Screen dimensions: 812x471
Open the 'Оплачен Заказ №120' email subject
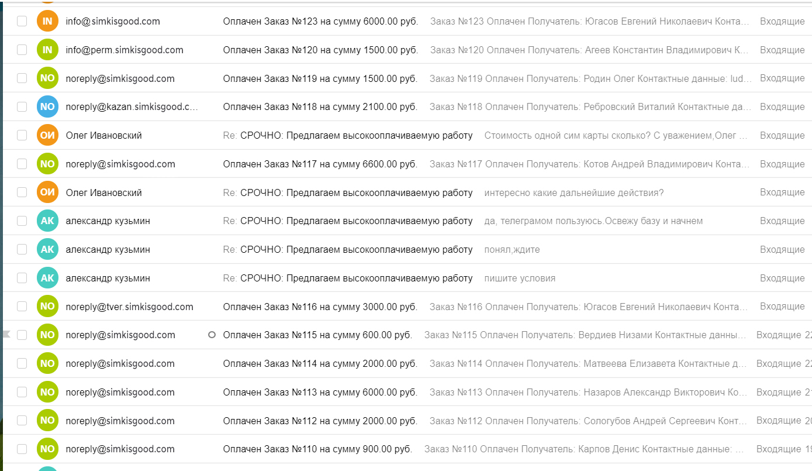pyautogui.click(x=320, y=50)
